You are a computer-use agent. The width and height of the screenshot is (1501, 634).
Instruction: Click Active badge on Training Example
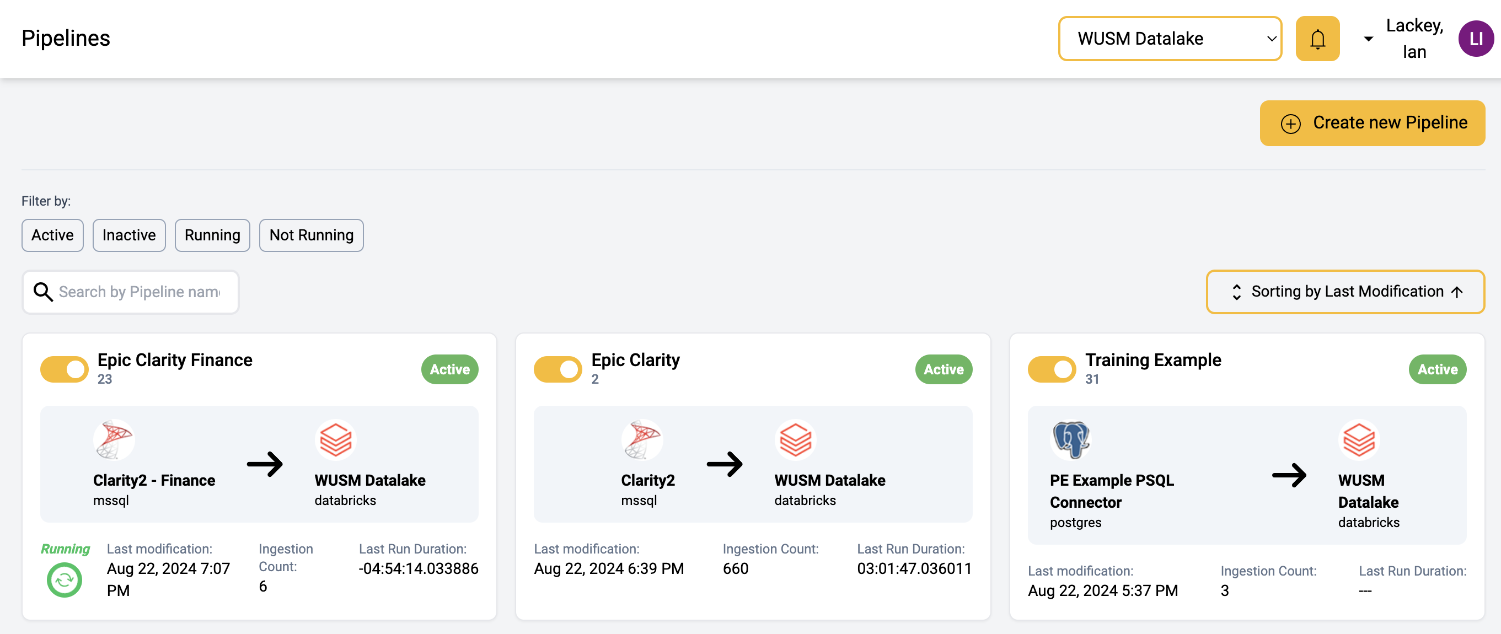1438,369
